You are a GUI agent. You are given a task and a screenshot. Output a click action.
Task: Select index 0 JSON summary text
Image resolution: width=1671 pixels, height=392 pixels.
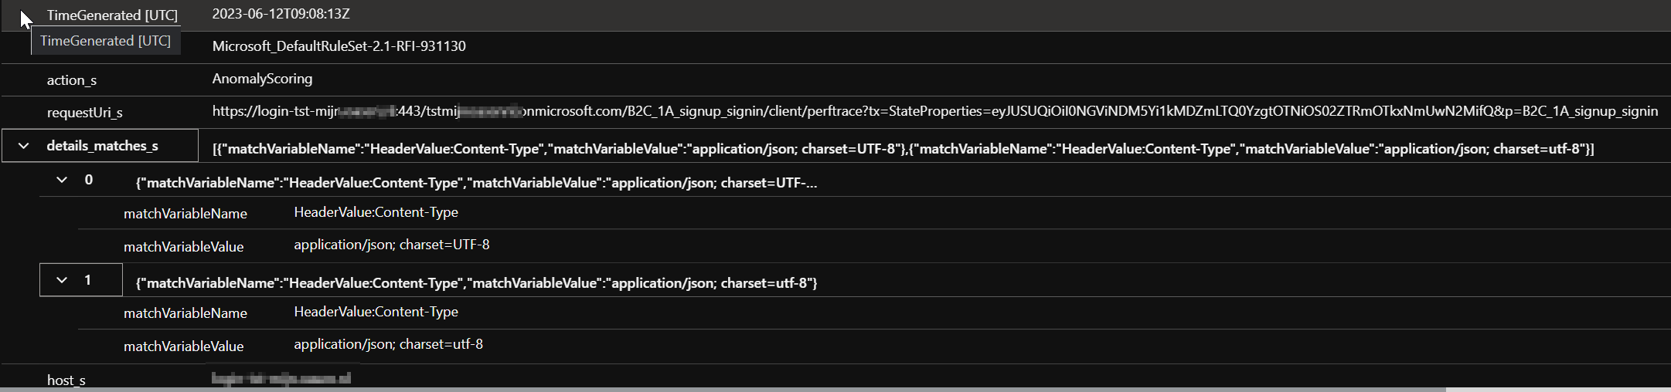[x=476, y=183]
